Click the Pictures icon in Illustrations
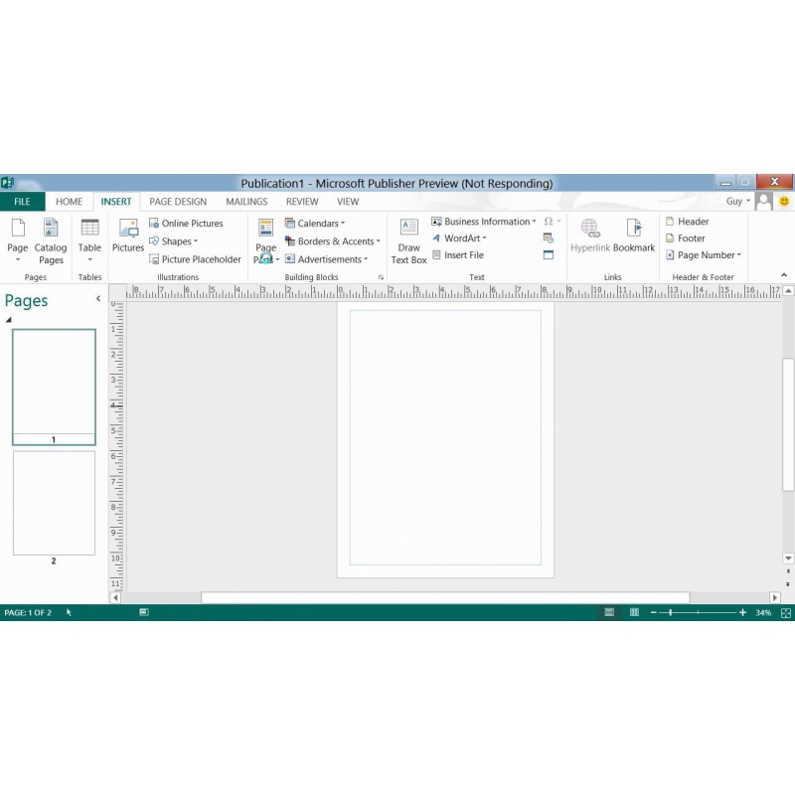The width and height of the screenshot is (795, 795). pos(127,237)
